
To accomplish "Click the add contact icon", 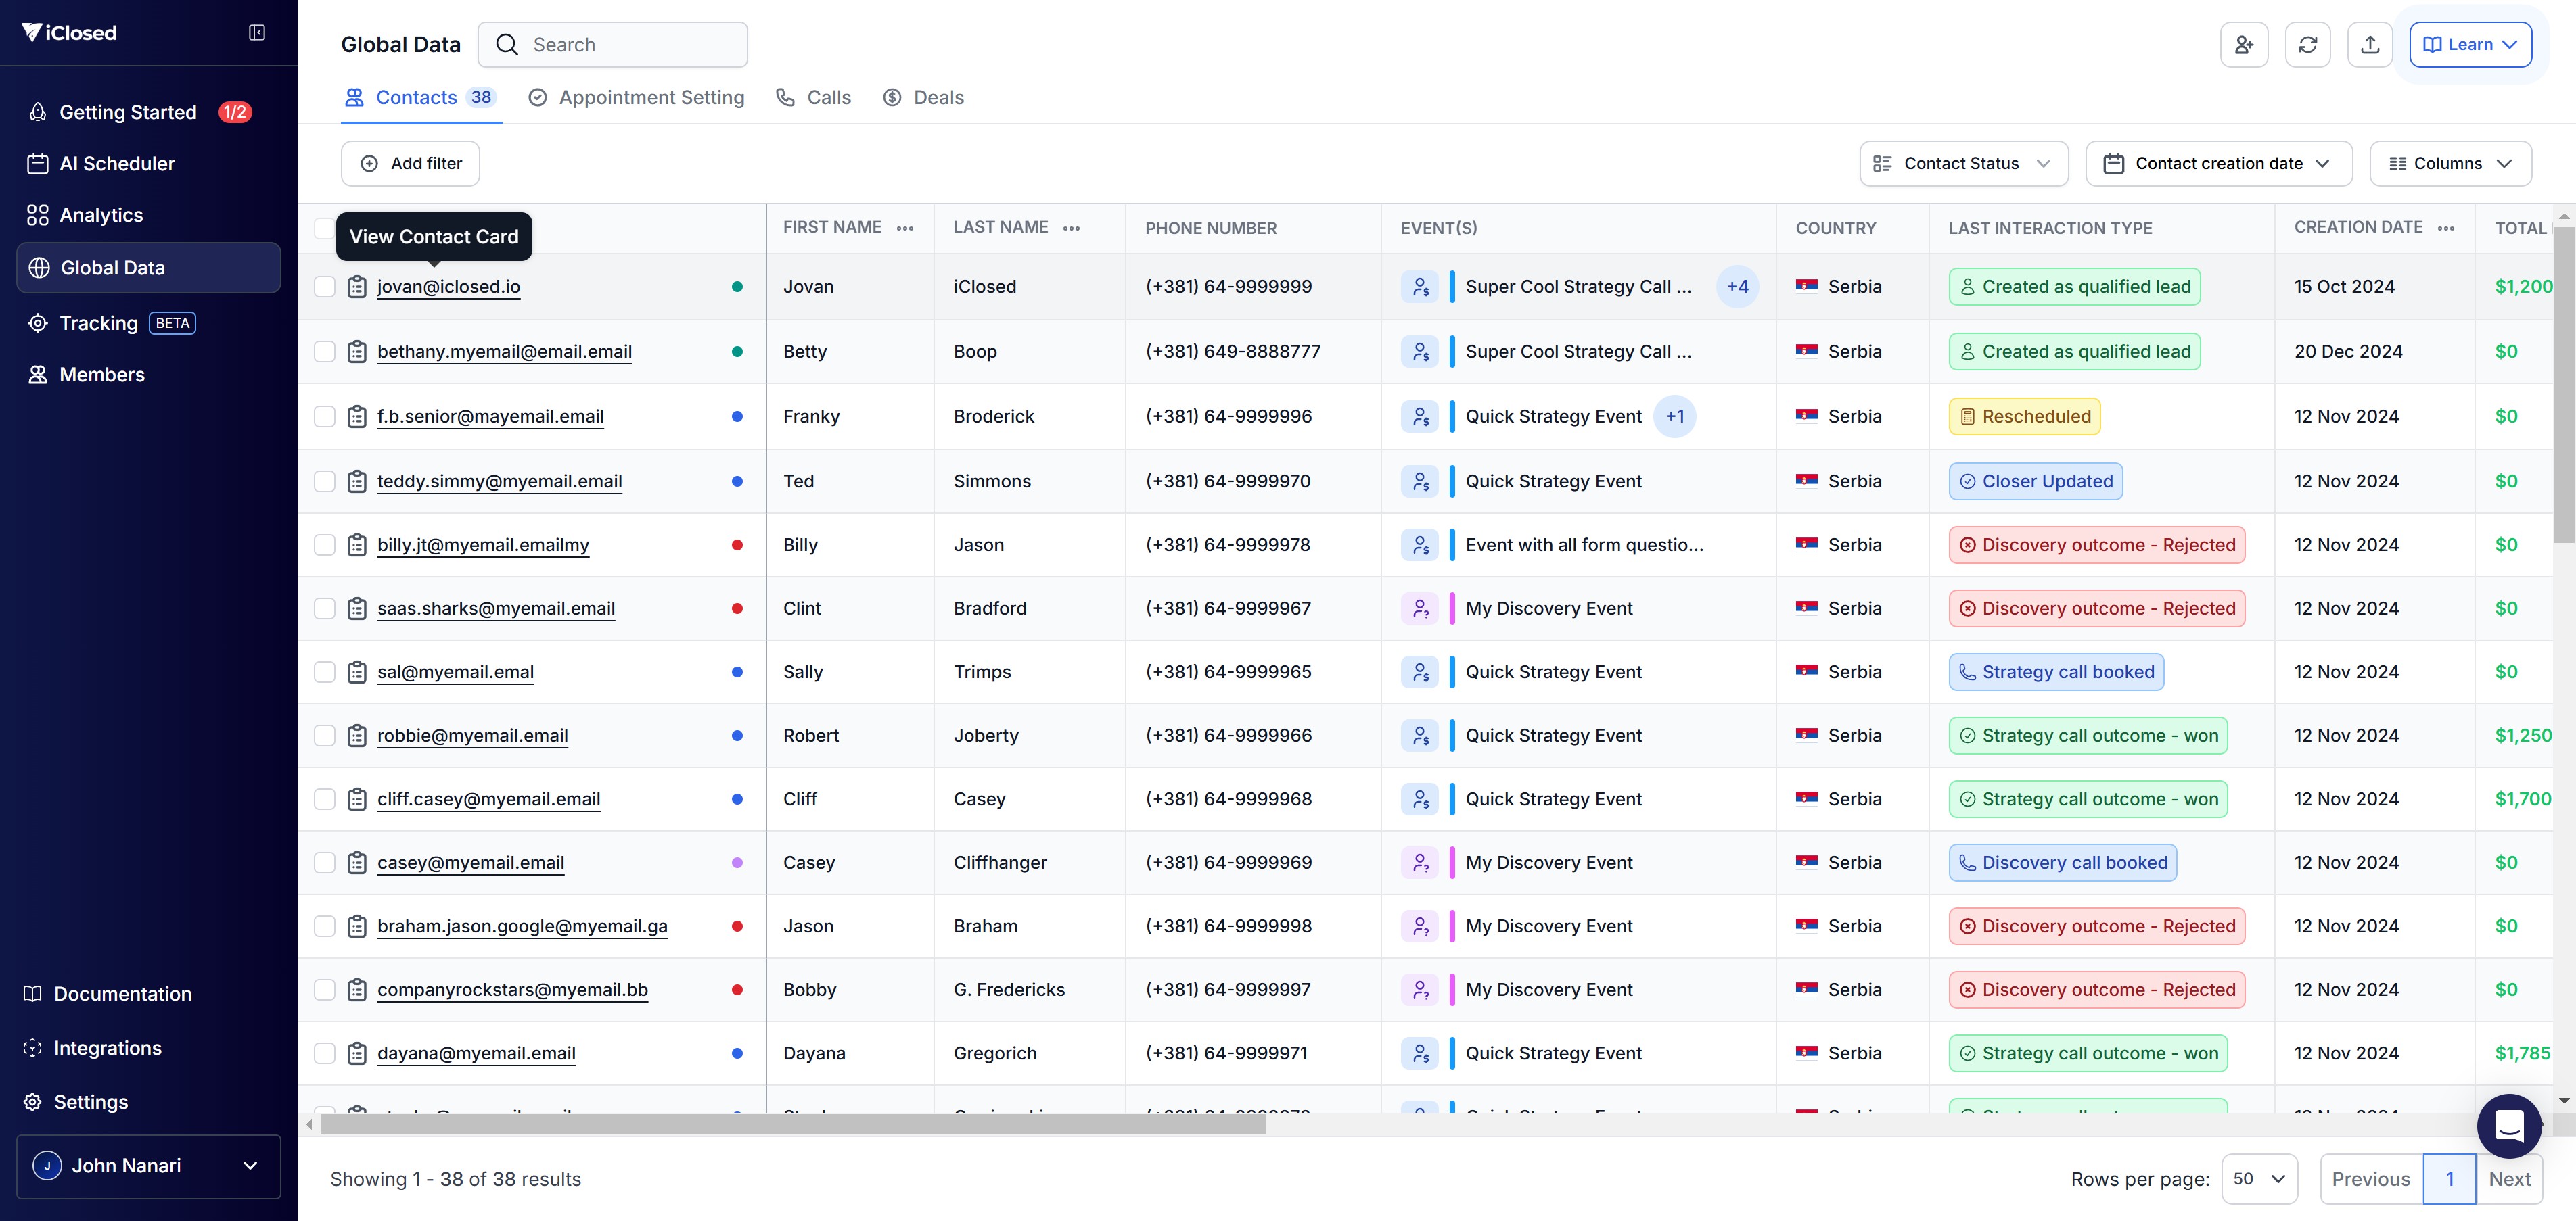I will tap(2243, 45).
